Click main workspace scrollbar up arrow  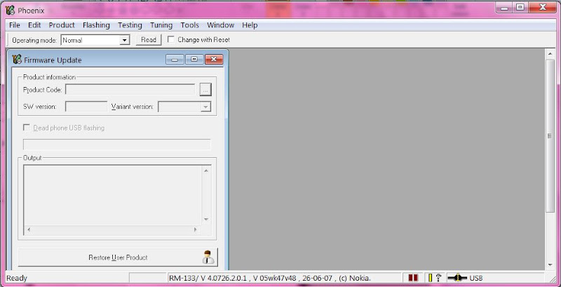coord(550,54)
